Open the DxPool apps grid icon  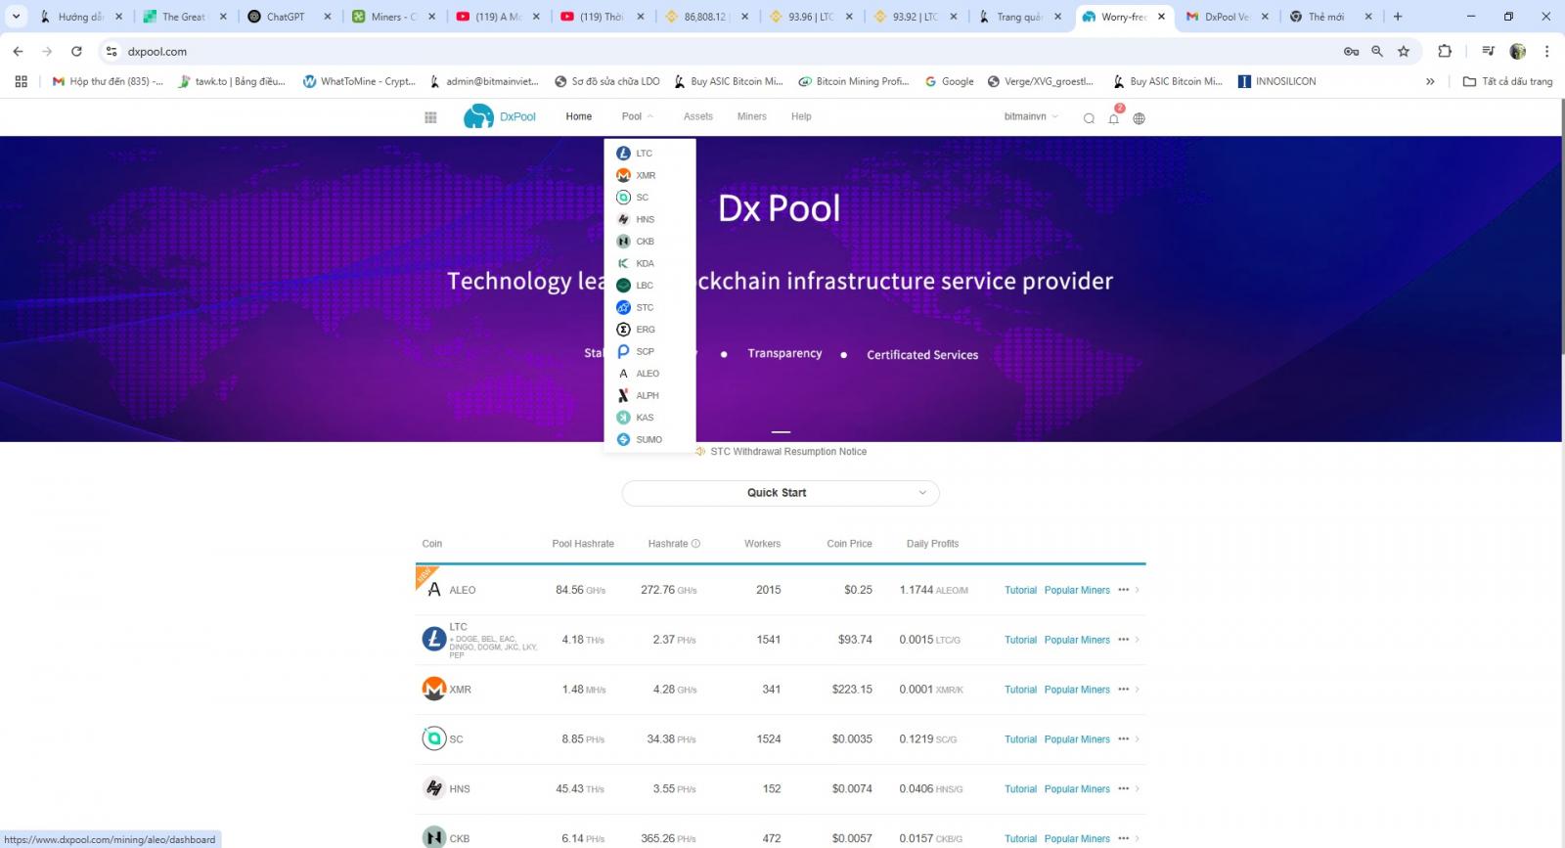coord(430,117)
